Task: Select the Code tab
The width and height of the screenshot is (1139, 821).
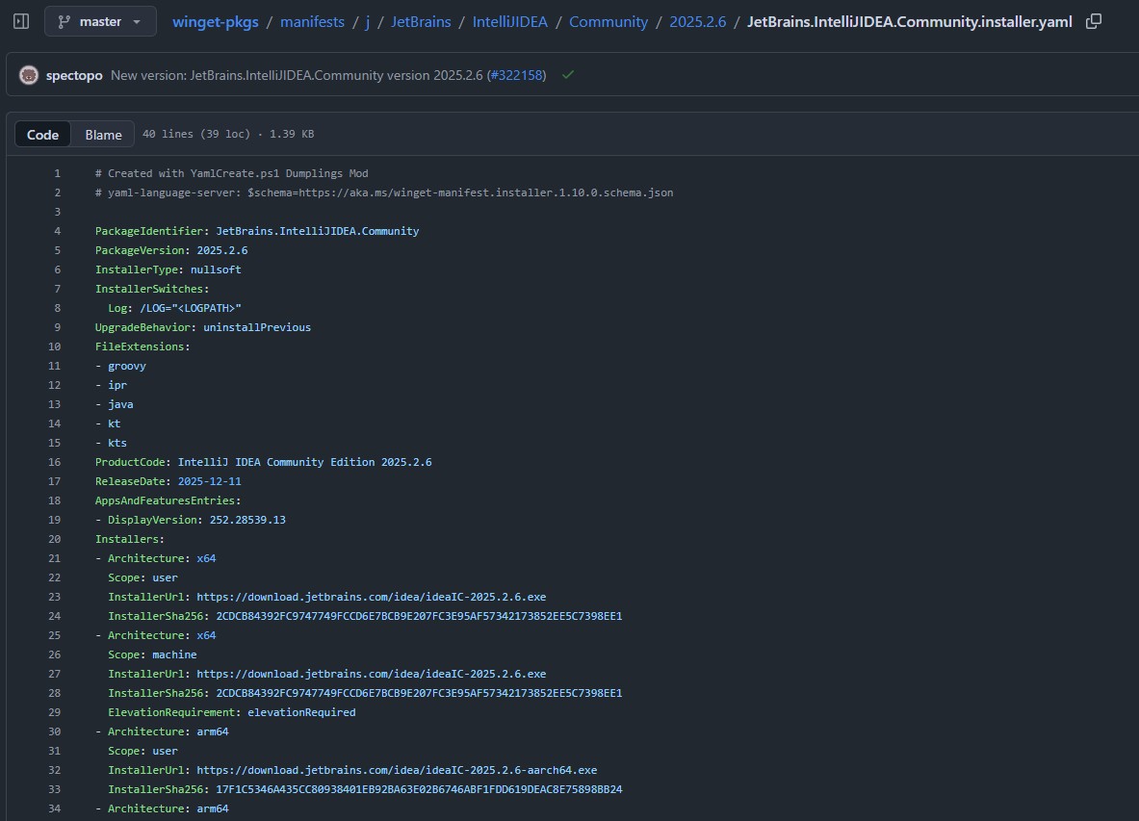Action: 42,134
